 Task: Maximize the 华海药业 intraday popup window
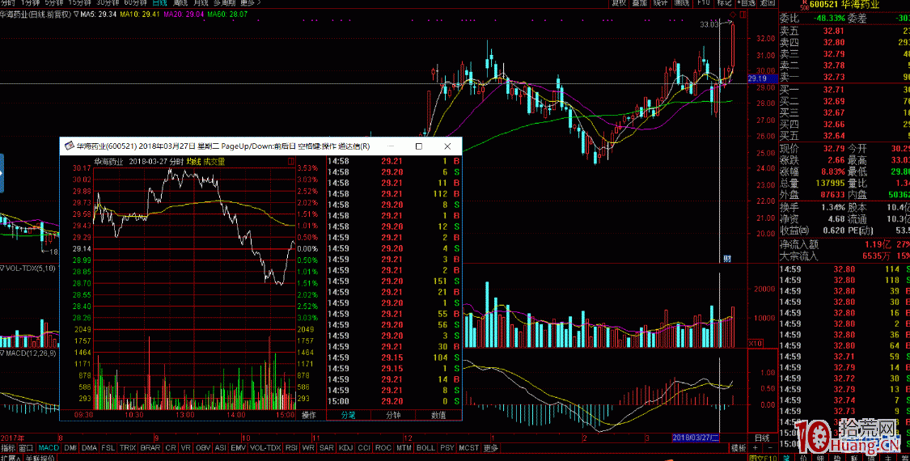point(418,146)
